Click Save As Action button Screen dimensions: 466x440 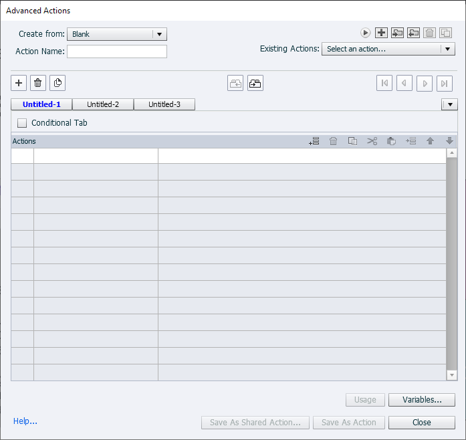click(349, 423)
